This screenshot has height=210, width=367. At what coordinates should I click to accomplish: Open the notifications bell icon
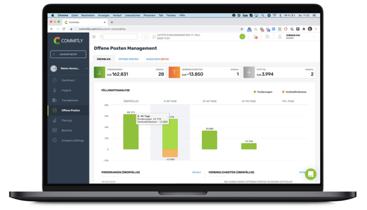[255, 37]
